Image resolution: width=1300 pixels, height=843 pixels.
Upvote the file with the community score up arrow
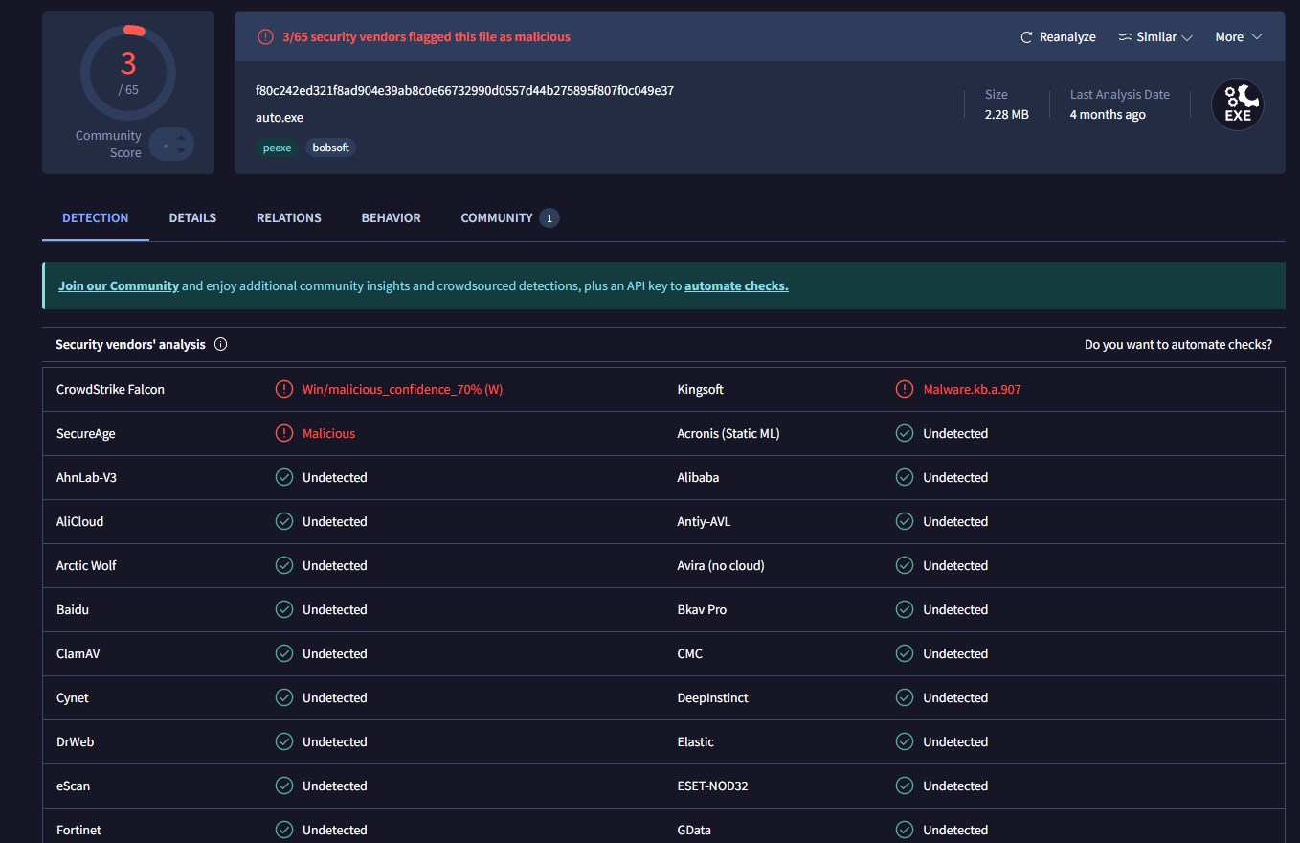[x=180, y=137]
